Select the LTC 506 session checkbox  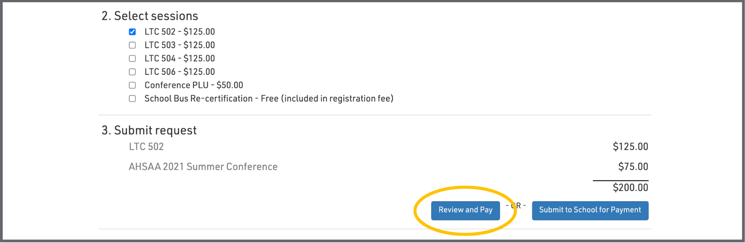(x=132, y=72)
